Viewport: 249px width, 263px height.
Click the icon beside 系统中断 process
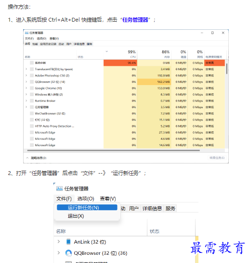[32, 63]
